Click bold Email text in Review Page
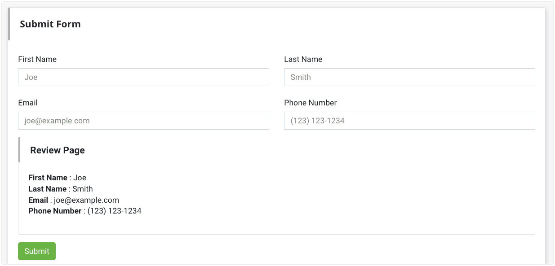Screen dimensions: 555x266 (x=38, y=200)
